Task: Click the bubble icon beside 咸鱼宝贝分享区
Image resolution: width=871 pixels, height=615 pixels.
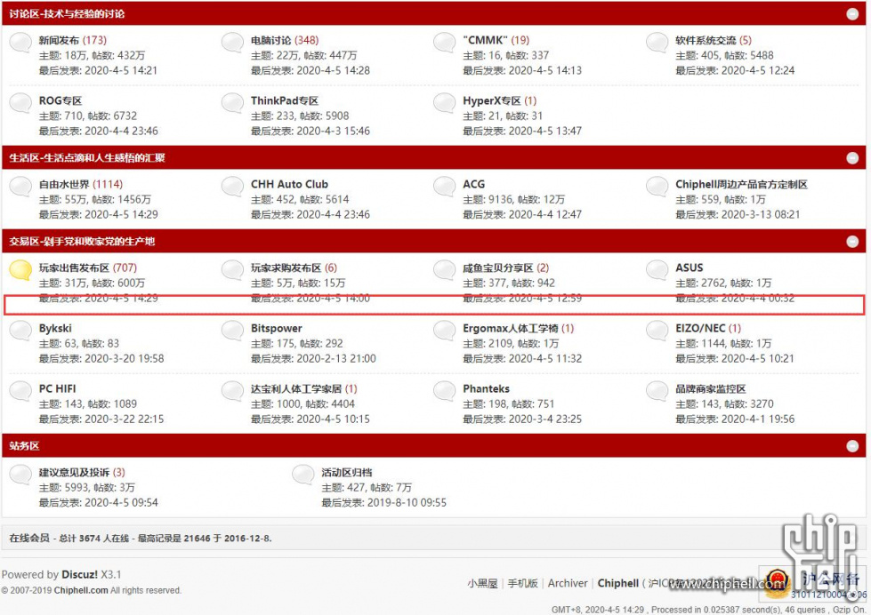Action: point(444,270)
